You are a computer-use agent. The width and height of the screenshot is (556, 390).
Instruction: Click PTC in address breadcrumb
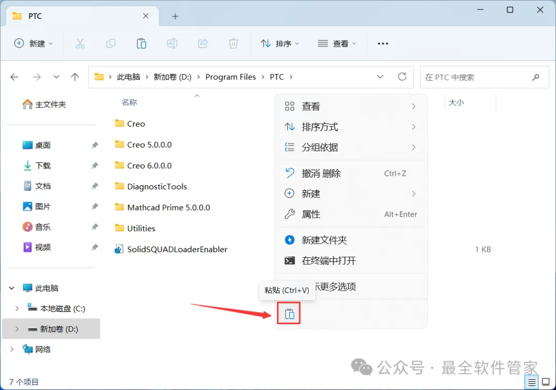pyautogui.click(x=277, y=77)
